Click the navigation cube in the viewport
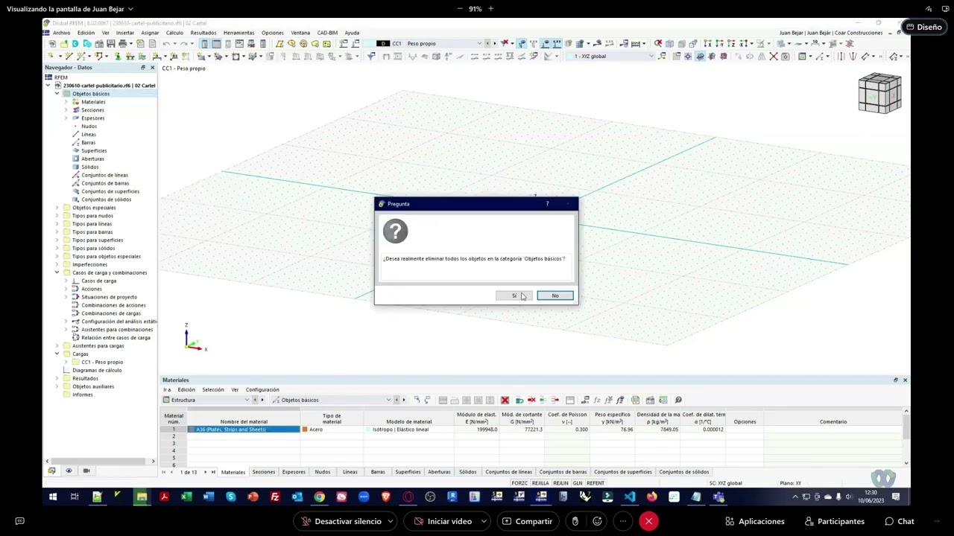954x536 pixels. pos(879,93)
